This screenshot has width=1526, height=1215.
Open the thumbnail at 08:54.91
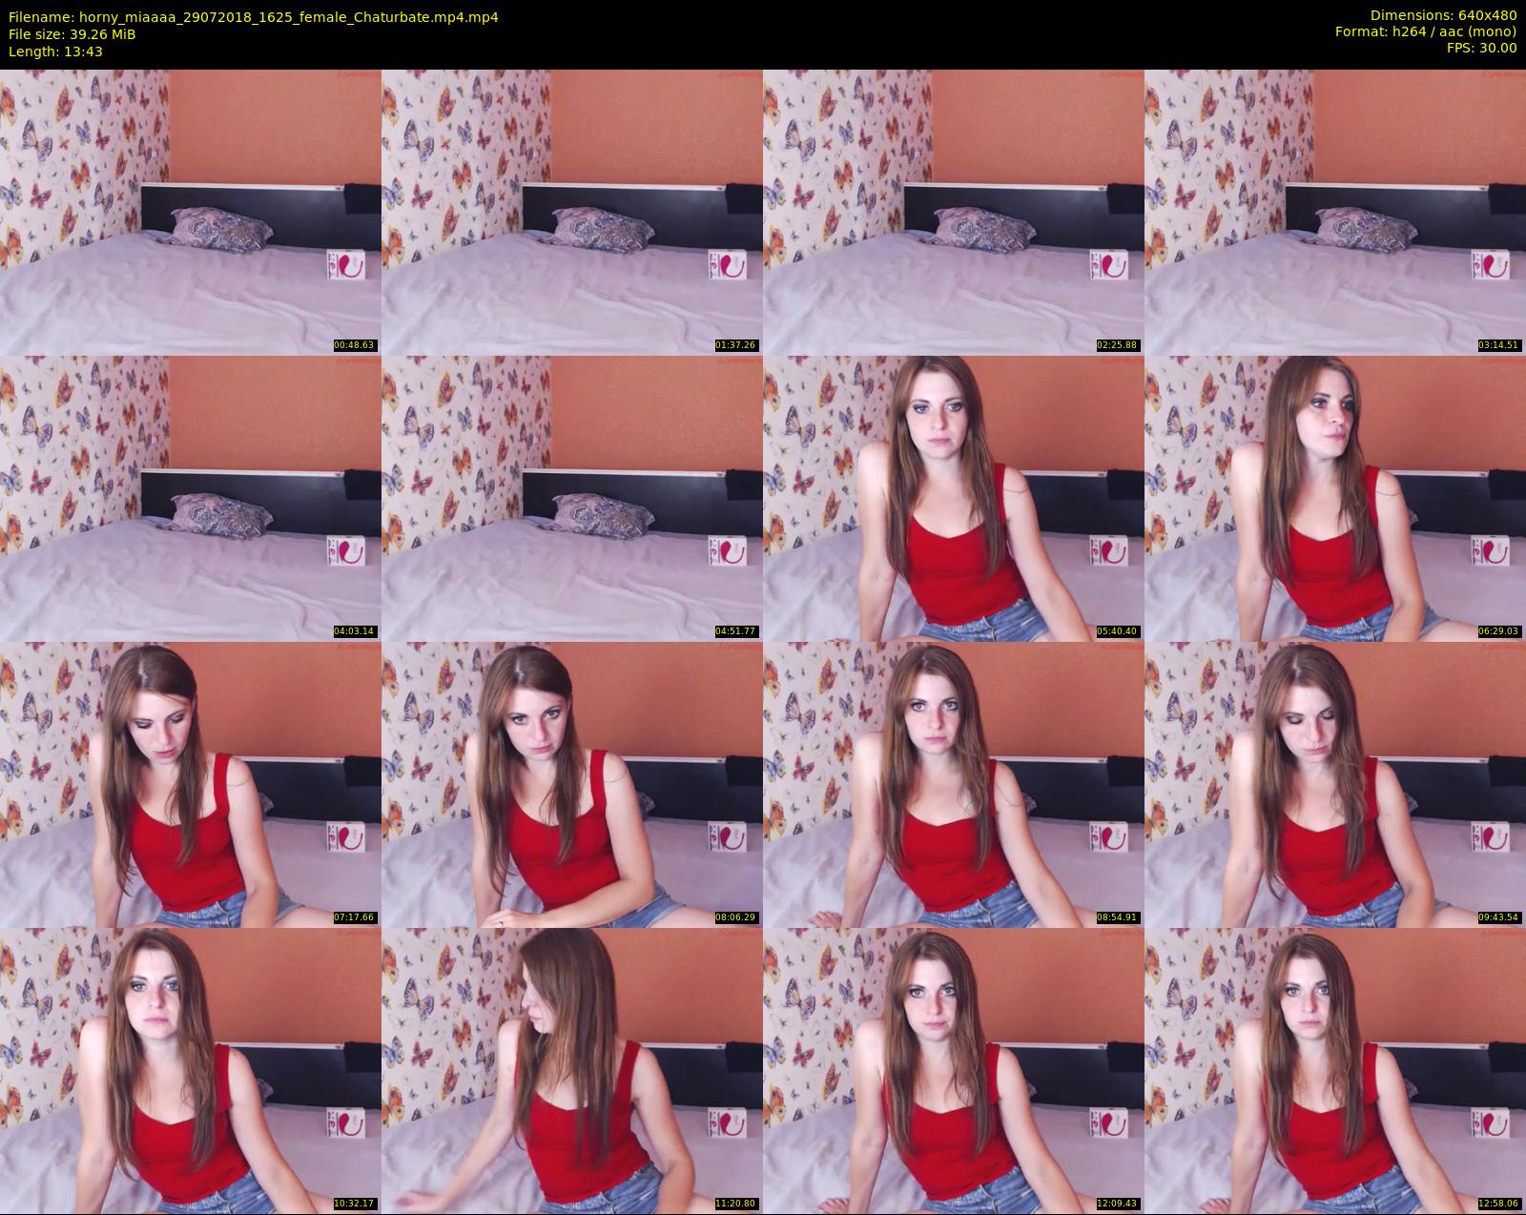954,784
